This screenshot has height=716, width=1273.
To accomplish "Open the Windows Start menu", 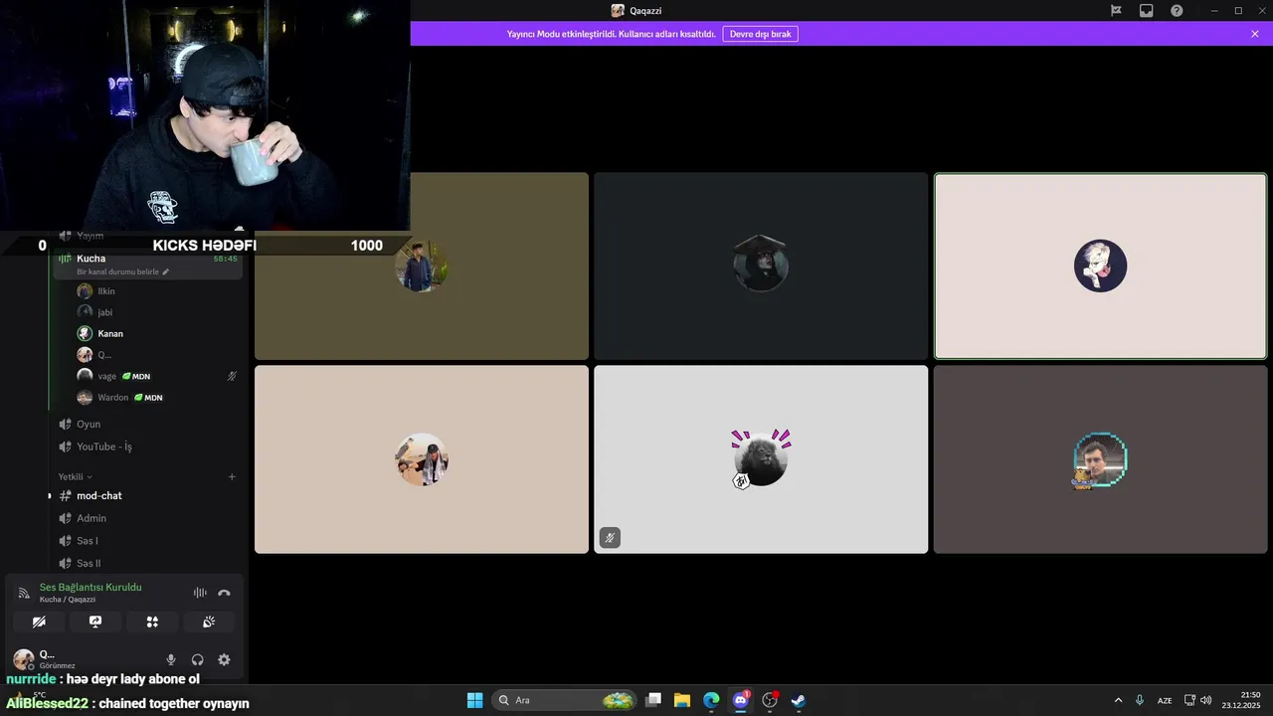I will click(474, 700).
